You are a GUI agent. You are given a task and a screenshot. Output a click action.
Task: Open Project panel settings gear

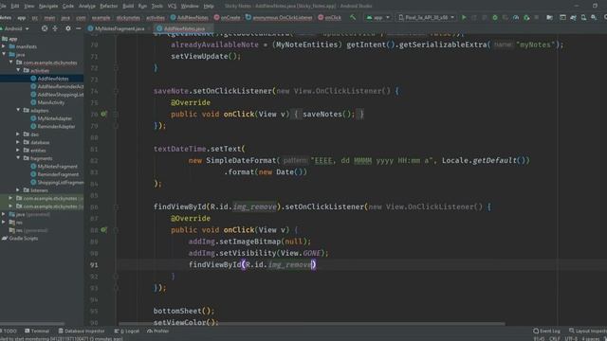[x=68, y=28]
